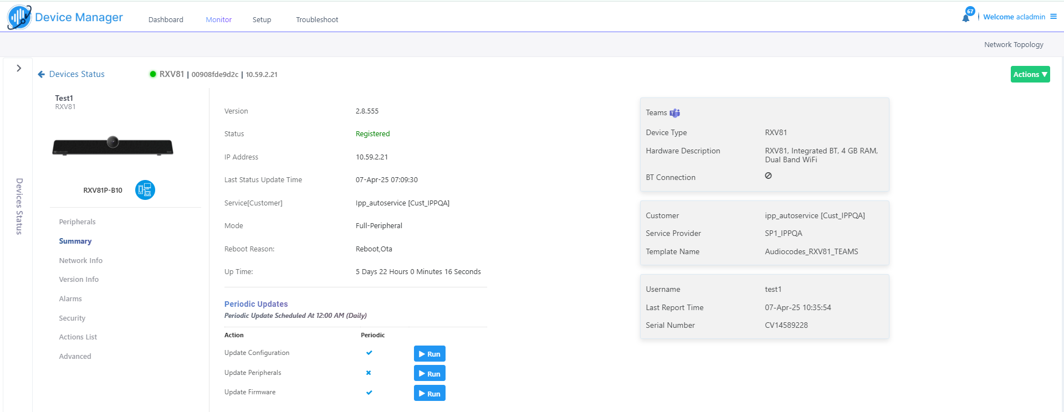Viewport: 1064px width, 412px height.
Task: Open the Actions dropdown button
Action: (x=1030, y=74)
